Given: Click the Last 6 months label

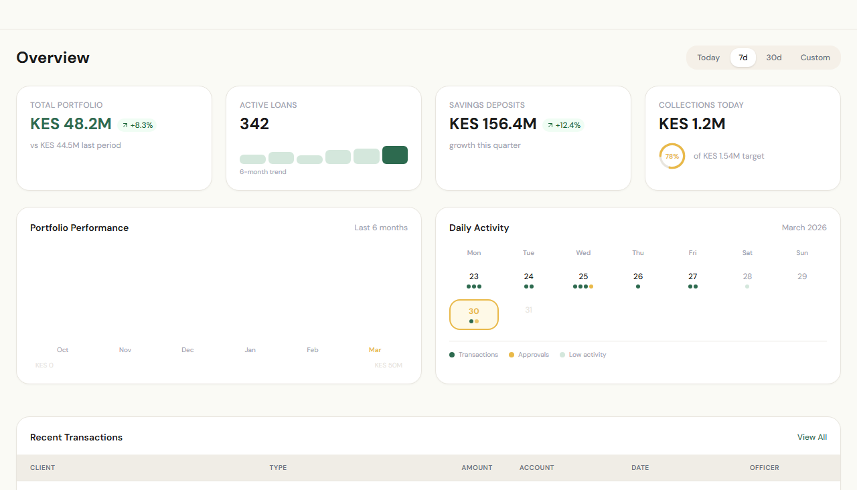Looking at the screenshot, I should click(x=381, y=228).
